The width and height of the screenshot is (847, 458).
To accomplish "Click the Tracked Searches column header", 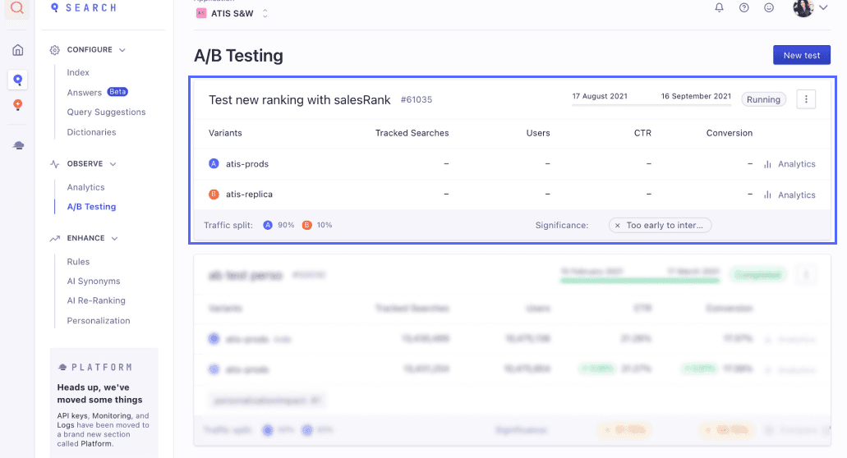I will click(x=412, y=133).
